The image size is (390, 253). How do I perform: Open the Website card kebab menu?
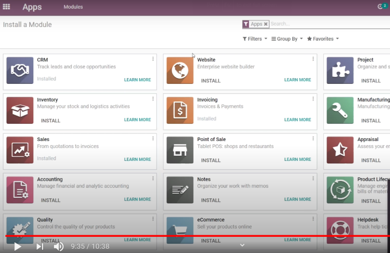313,59
